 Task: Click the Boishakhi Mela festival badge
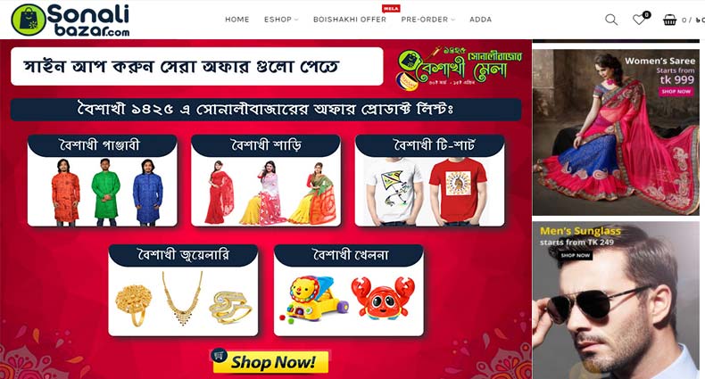click(x=460, y=67)
